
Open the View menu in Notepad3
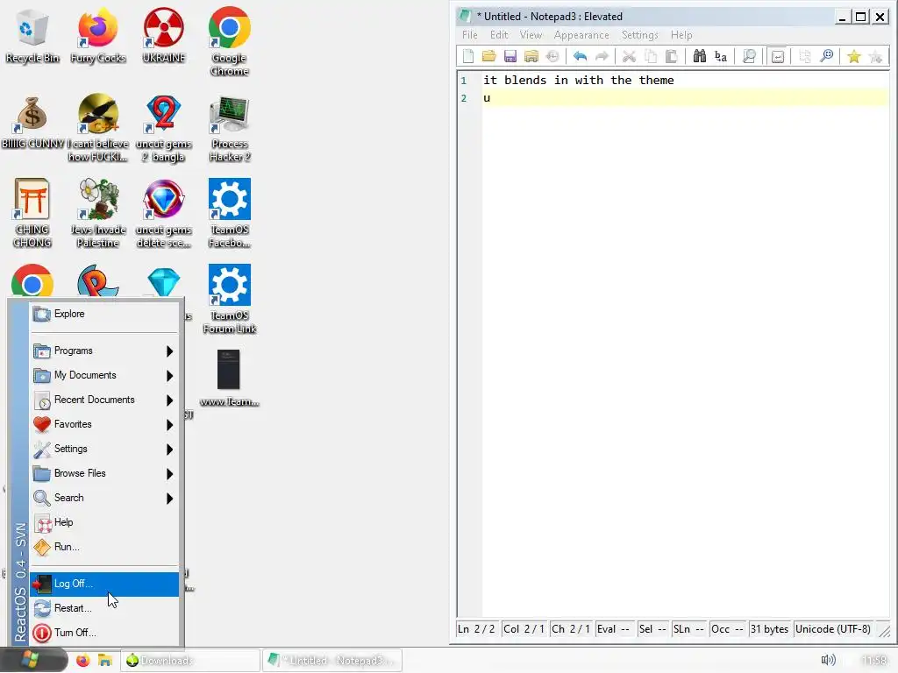(x=531, y=35)
